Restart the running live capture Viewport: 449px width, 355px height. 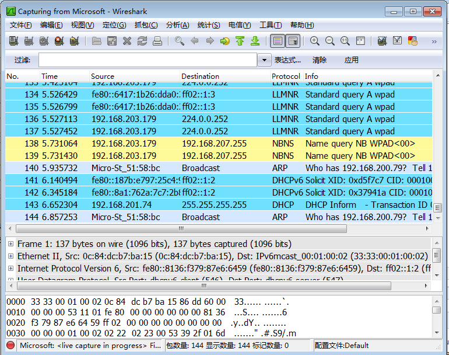click(74, 41)
